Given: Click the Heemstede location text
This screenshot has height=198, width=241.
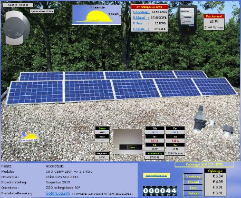Looking at the screenshot, I should pos(55,166).
